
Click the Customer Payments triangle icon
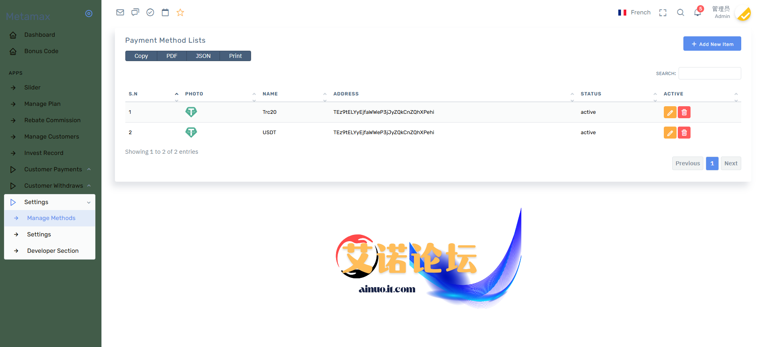point(13,169)
